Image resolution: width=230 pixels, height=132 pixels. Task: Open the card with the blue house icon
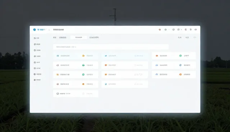(161, 74)
